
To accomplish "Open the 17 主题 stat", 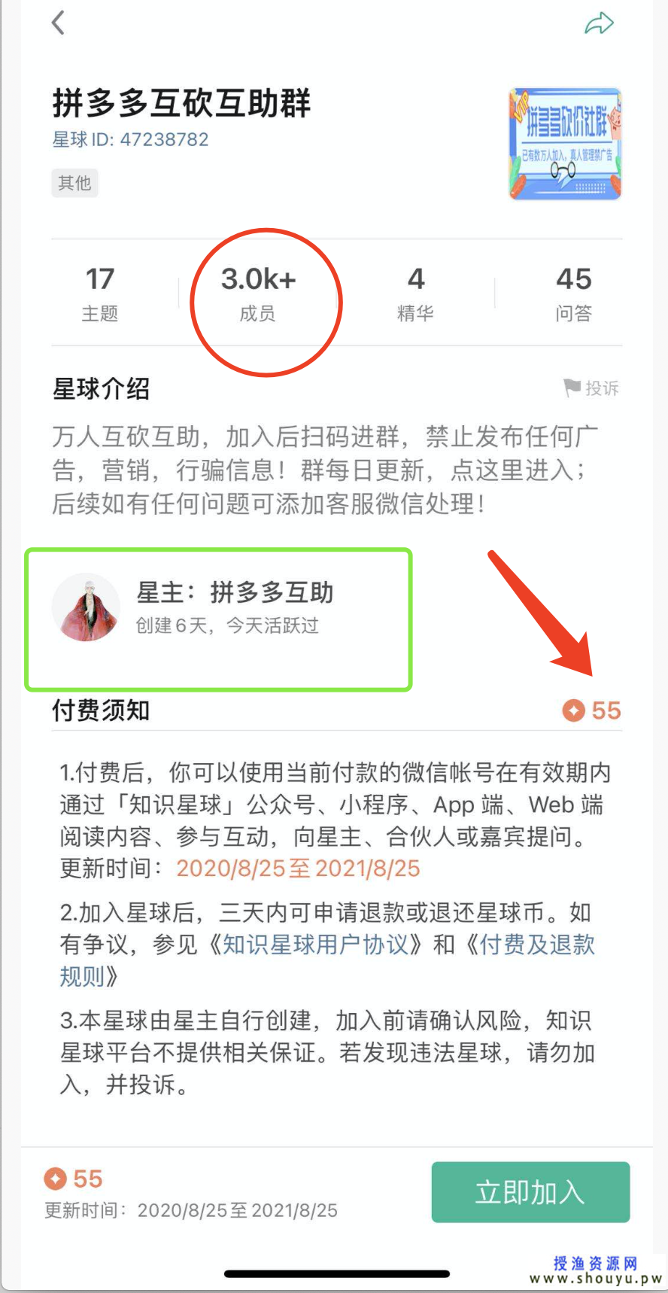I will pos(100,294).
